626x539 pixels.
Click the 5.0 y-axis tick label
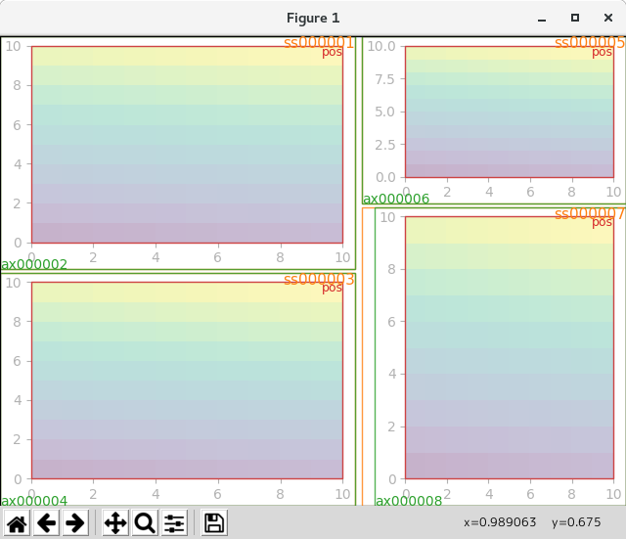click(384, 112)
